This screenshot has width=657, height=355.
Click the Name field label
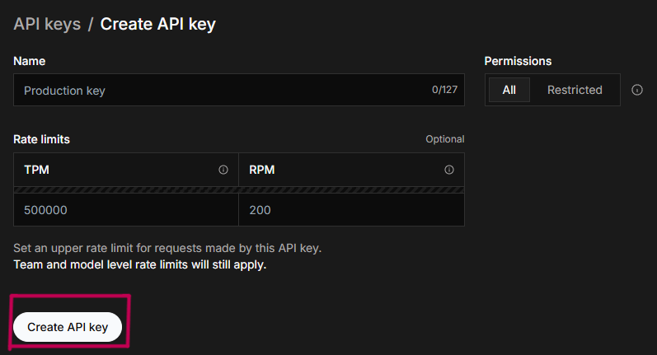(x=30, y=61)
